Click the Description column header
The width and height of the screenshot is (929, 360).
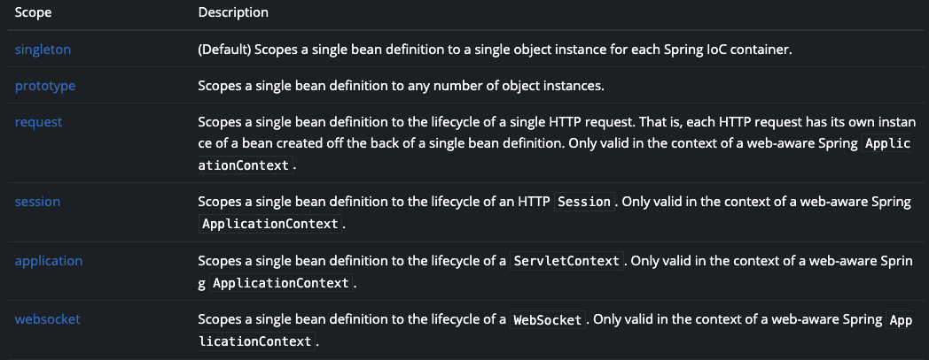coord(233,12)
